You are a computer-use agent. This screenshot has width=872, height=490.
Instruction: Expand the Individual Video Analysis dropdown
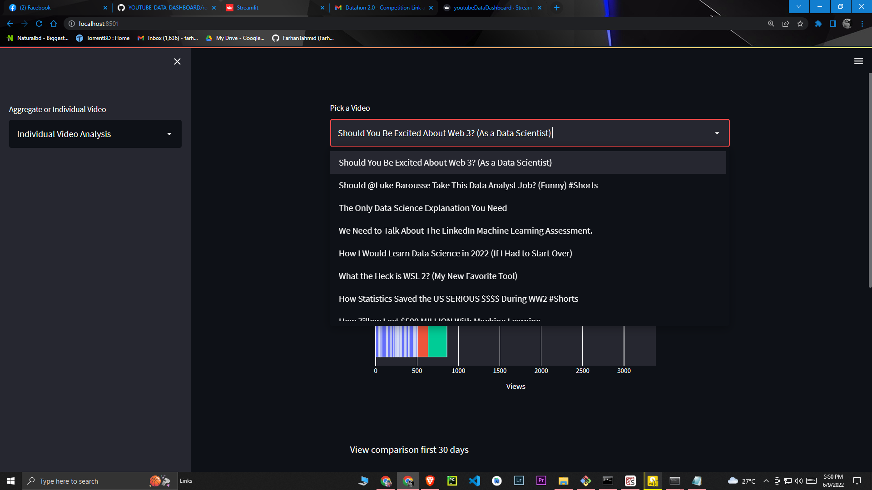[95, 134]
